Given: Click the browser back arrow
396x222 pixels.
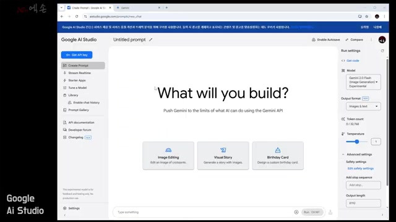Looking at the screenshot, I should [62, 17].
